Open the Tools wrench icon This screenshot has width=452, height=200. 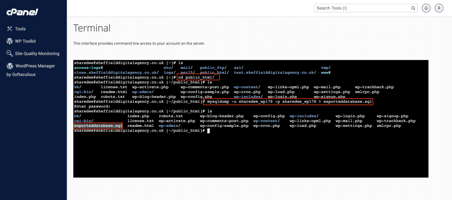click(x=10, y=29)
